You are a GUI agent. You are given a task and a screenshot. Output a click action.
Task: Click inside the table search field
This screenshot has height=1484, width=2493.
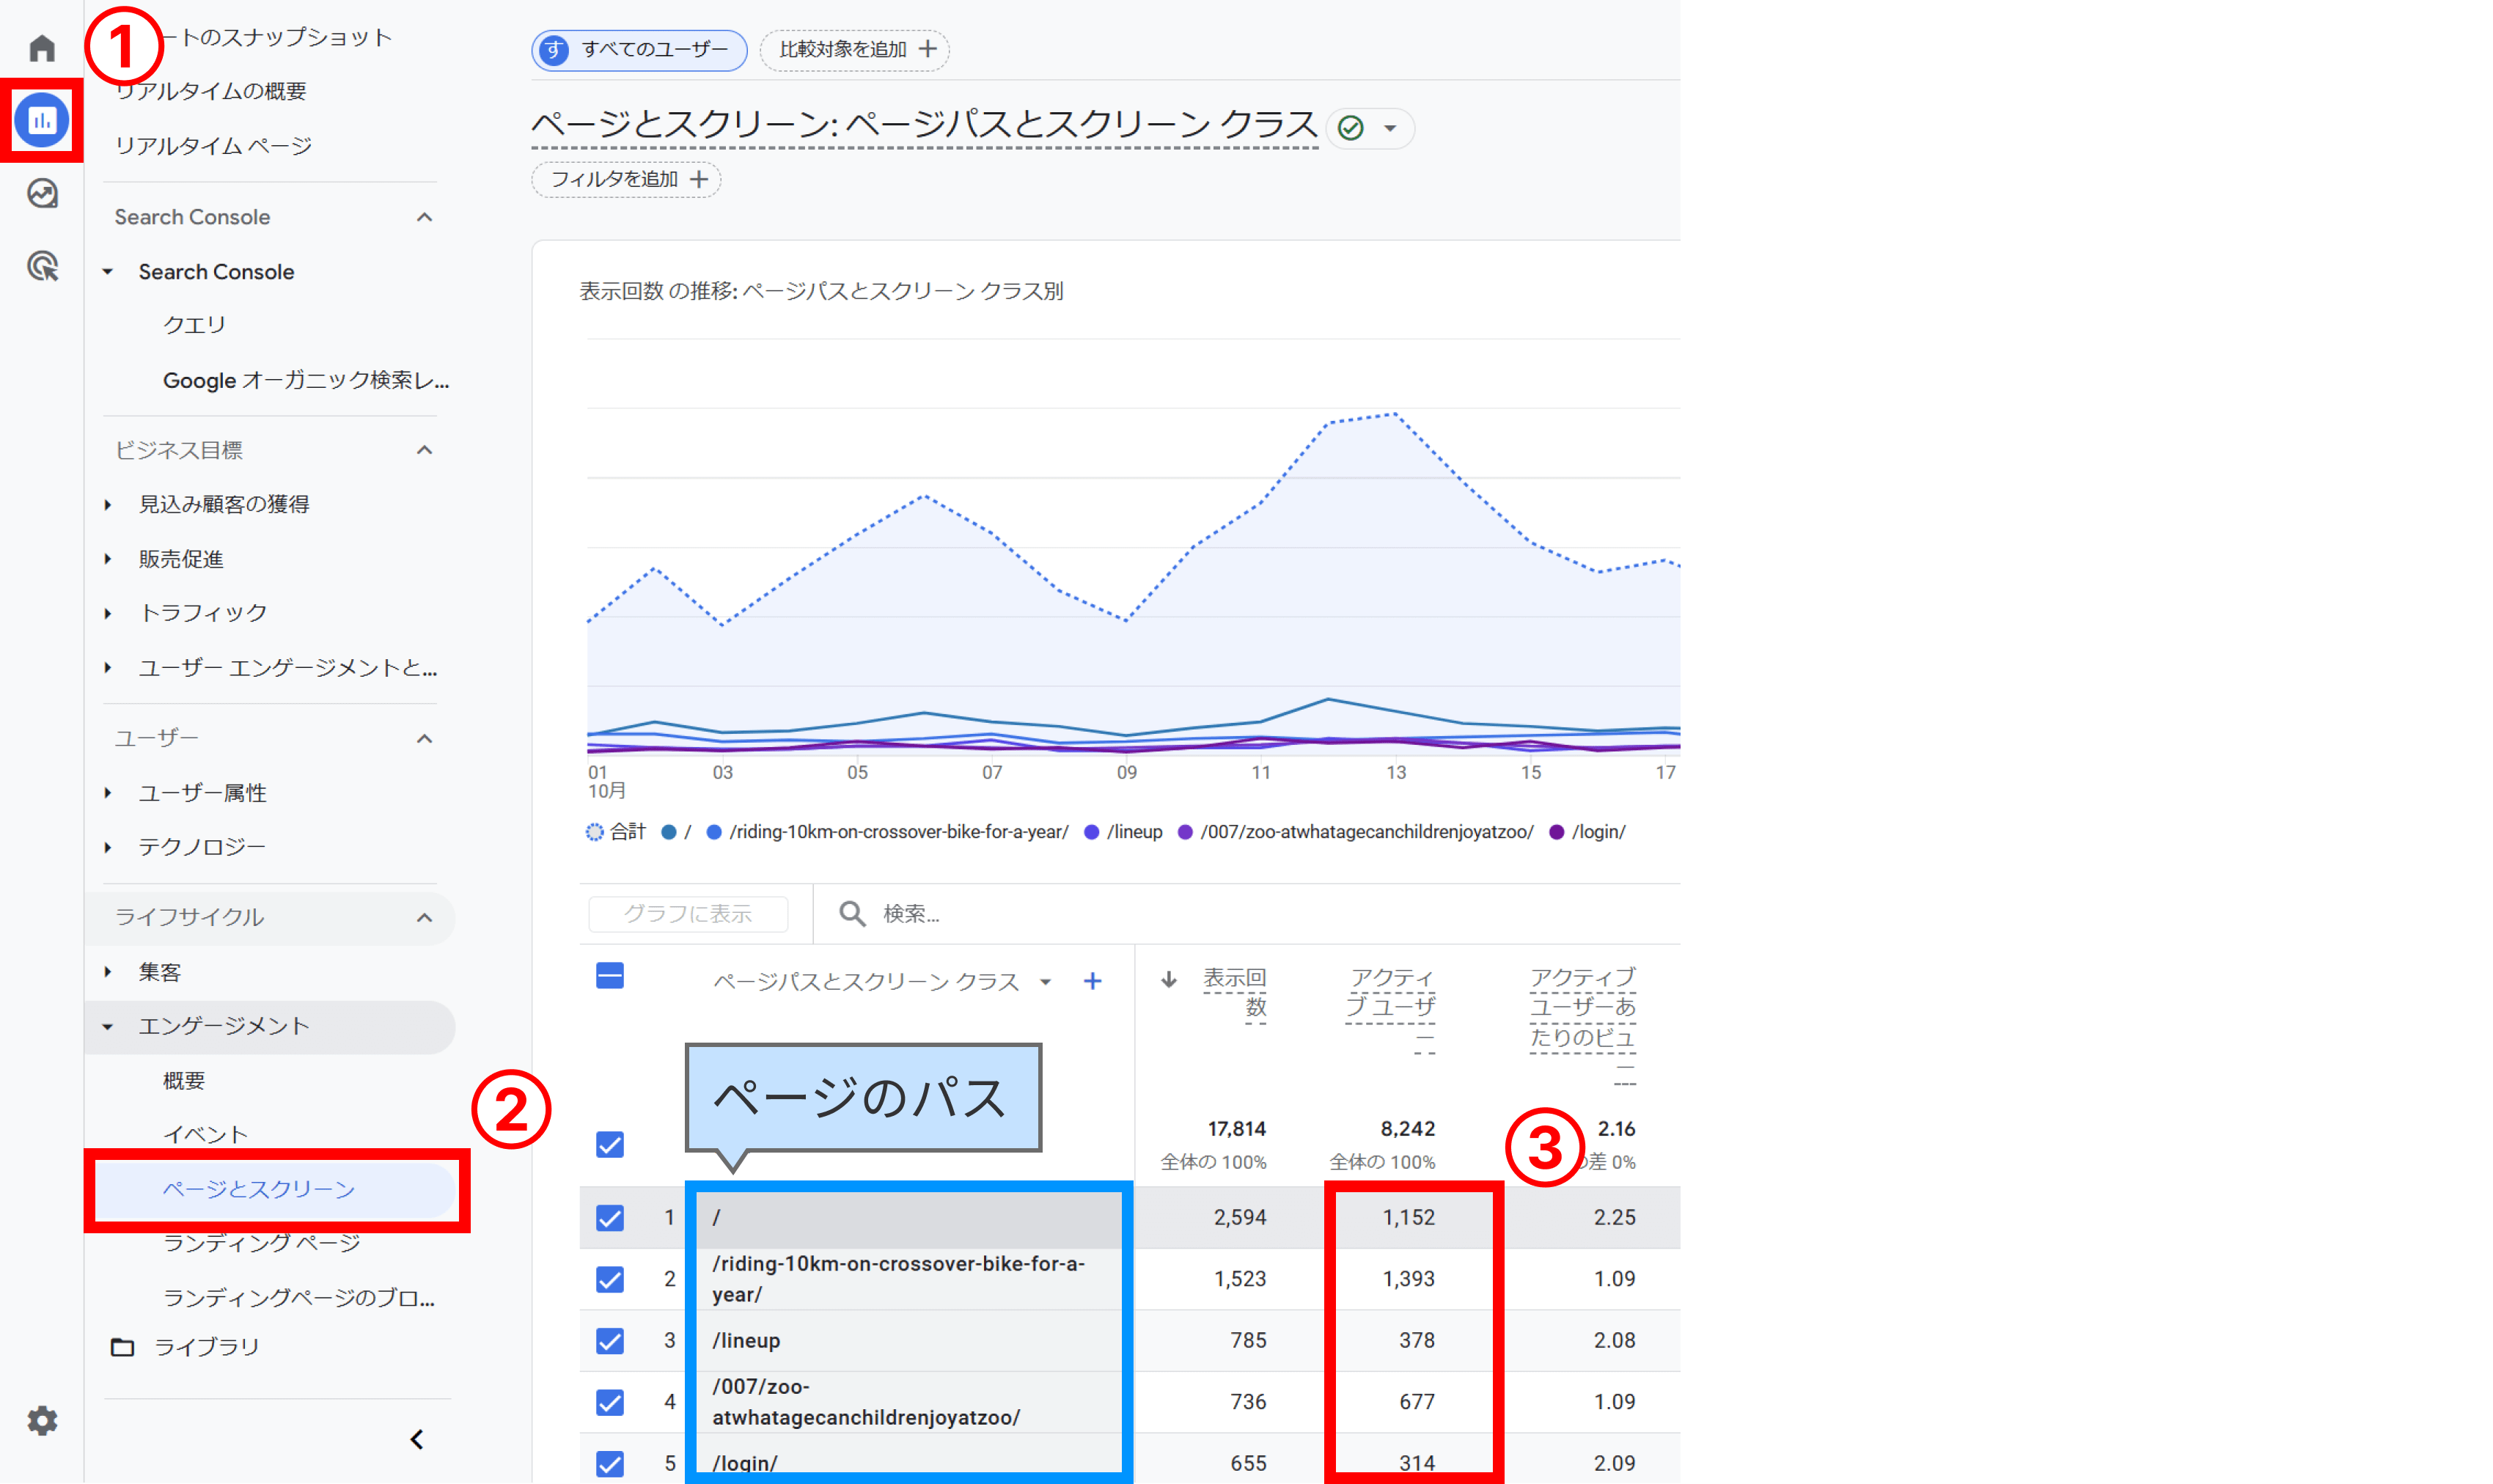[x=1000, y=913]
